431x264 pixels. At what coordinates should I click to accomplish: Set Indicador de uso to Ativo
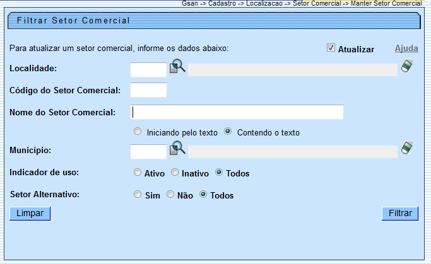(x=138, y=172)
